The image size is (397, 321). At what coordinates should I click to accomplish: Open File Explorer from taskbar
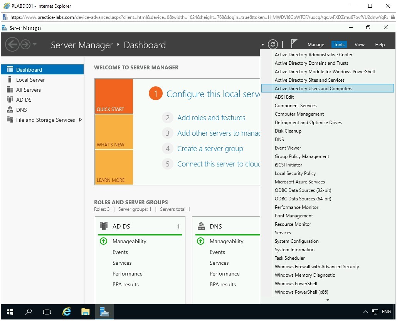click(85, 312)
